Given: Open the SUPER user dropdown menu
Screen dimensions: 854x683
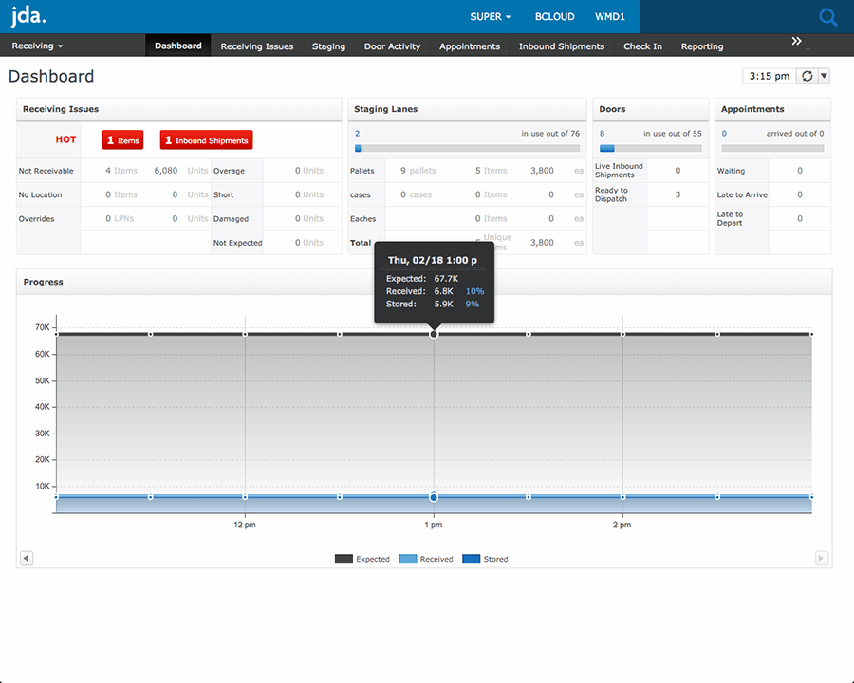Looking at the screenshot, I should click(x=490, y=16).
